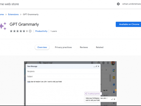141x106 pixels.
Task: Click the Gmail settings gear in preview
Action: [103, 63]
